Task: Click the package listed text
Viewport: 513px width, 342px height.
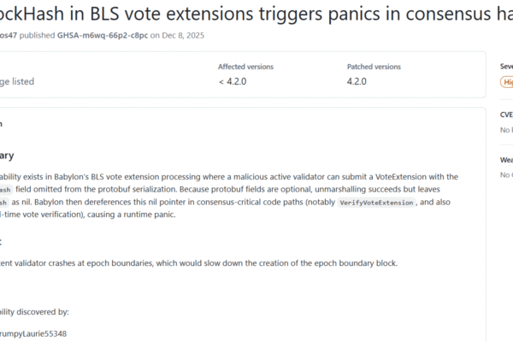Action: tap(17, 81)
